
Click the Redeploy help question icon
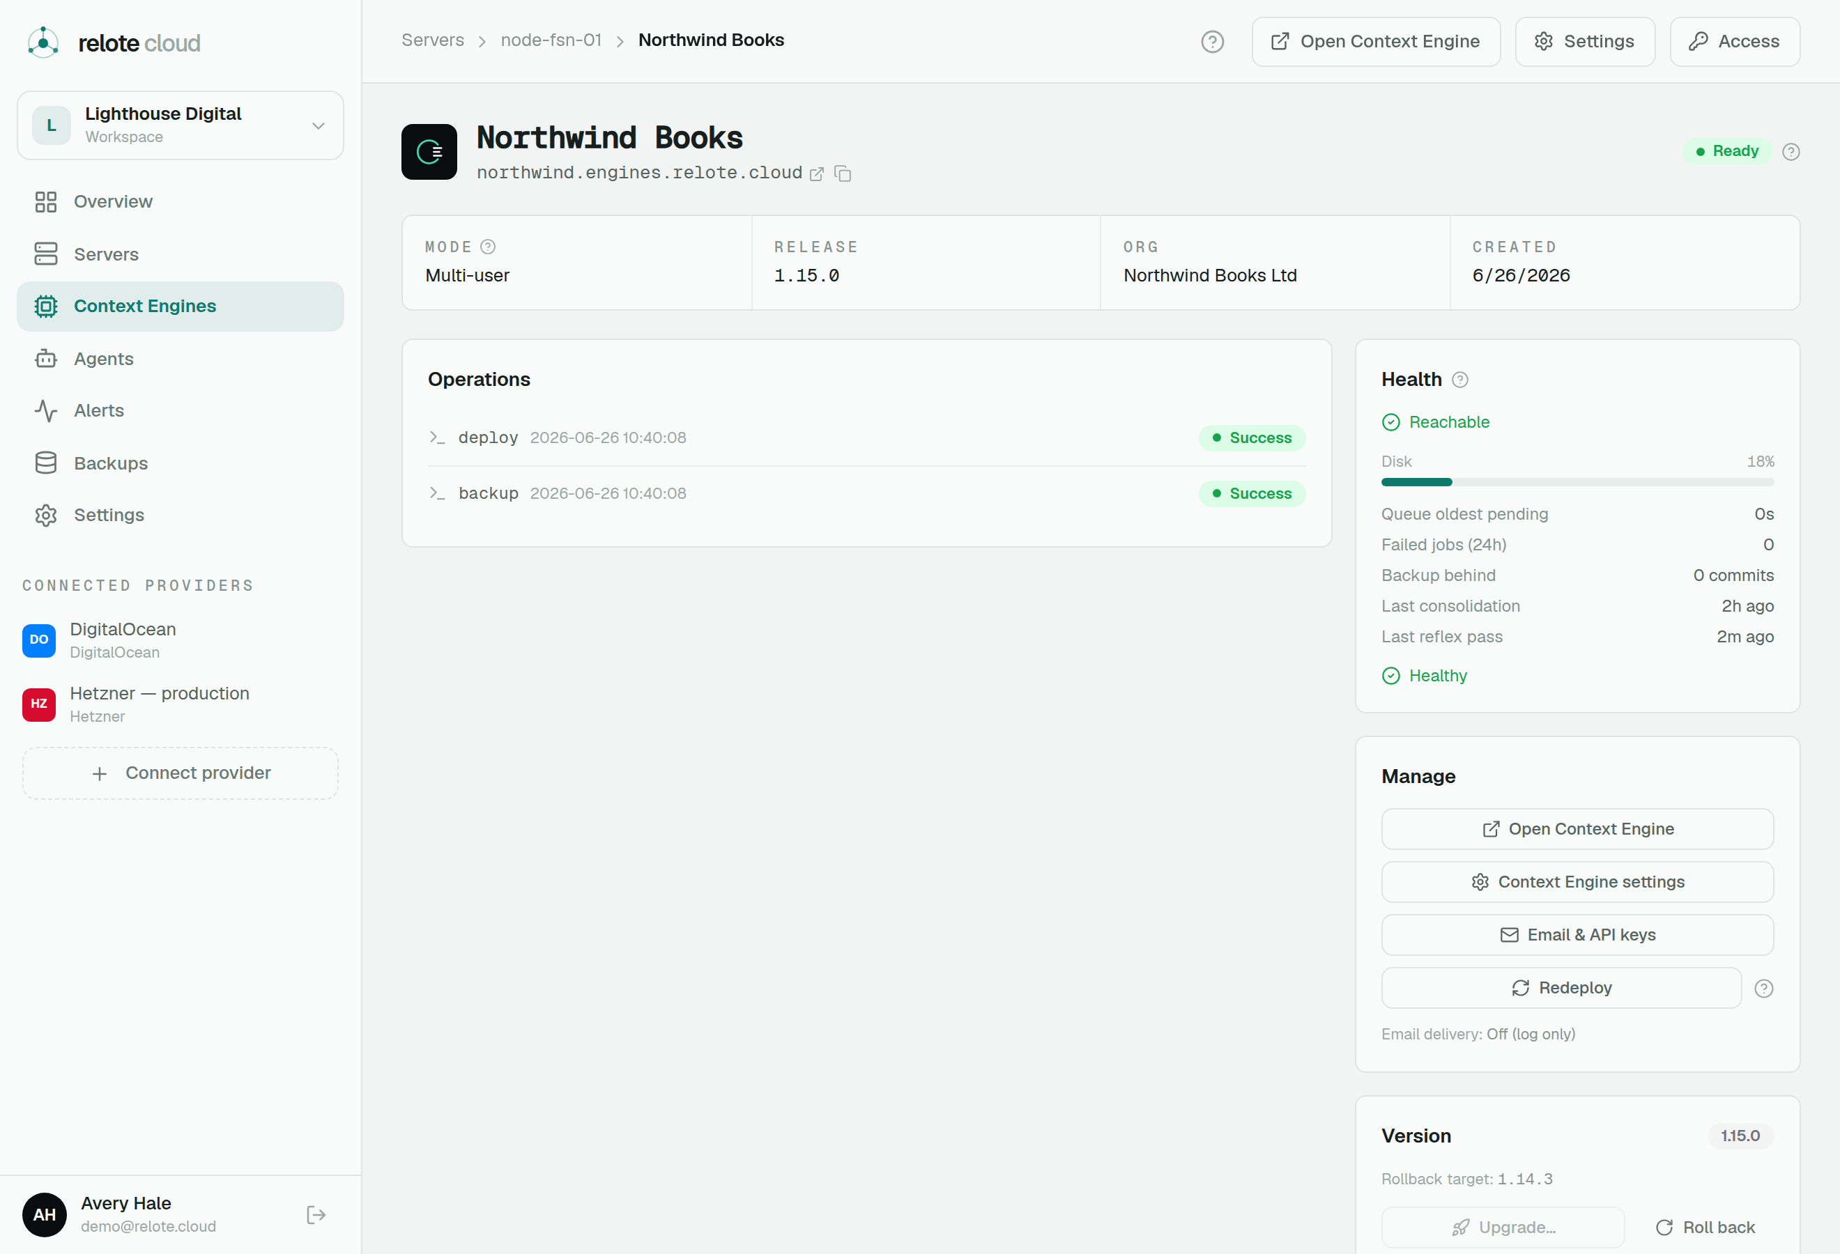[x=1764, y=988]
